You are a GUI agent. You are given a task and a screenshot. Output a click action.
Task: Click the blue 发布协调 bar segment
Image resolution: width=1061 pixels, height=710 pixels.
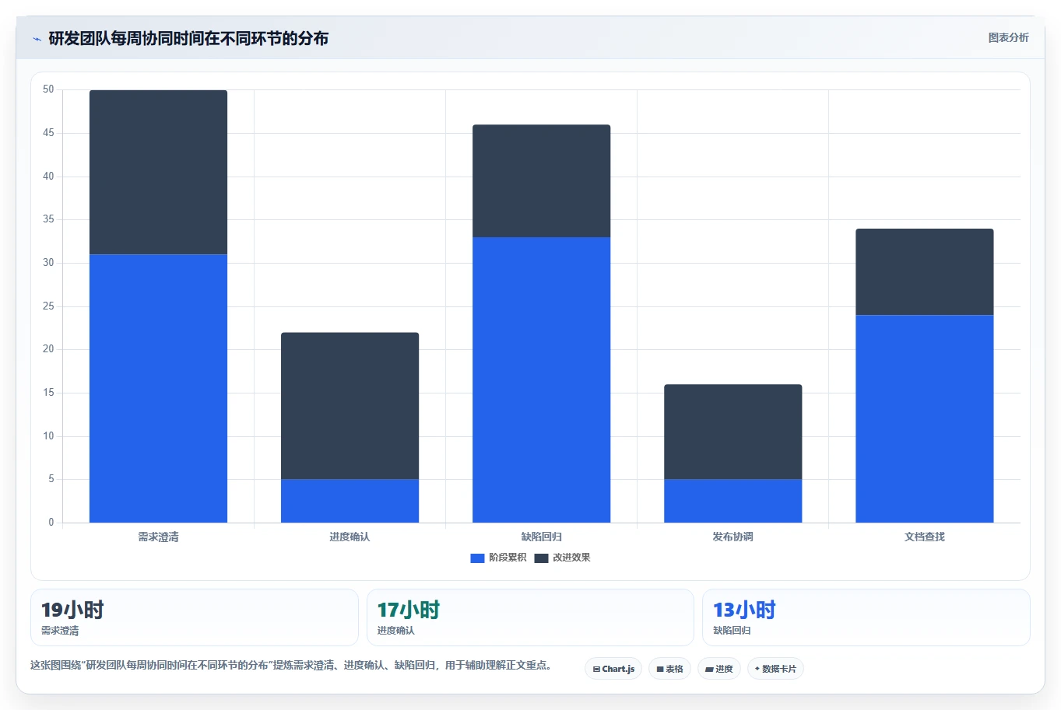click(733, 501)
